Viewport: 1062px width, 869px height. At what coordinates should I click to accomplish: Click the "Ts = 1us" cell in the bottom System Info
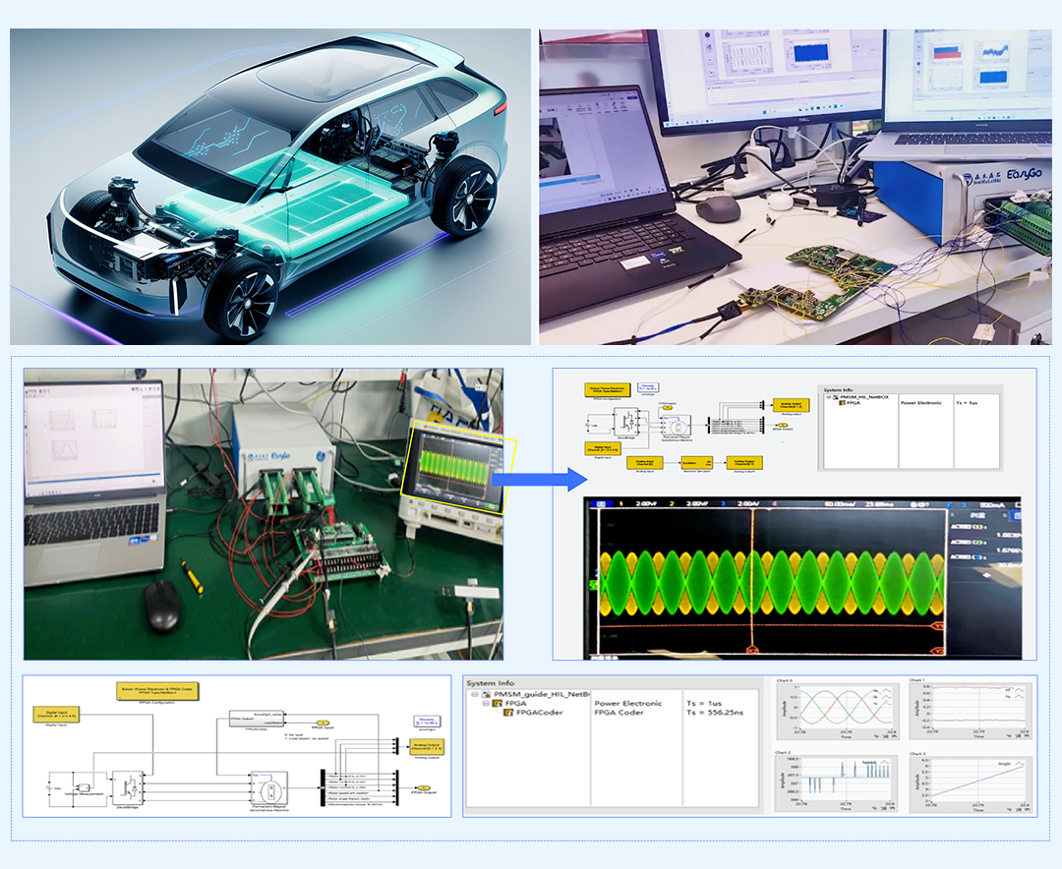click(x=704, y=703)
